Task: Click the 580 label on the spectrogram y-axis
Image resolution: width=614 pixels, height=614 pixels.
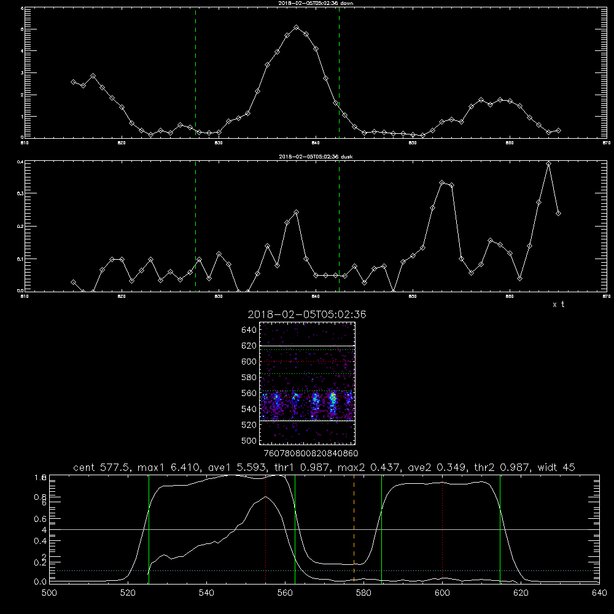Action: coord(249,378)
